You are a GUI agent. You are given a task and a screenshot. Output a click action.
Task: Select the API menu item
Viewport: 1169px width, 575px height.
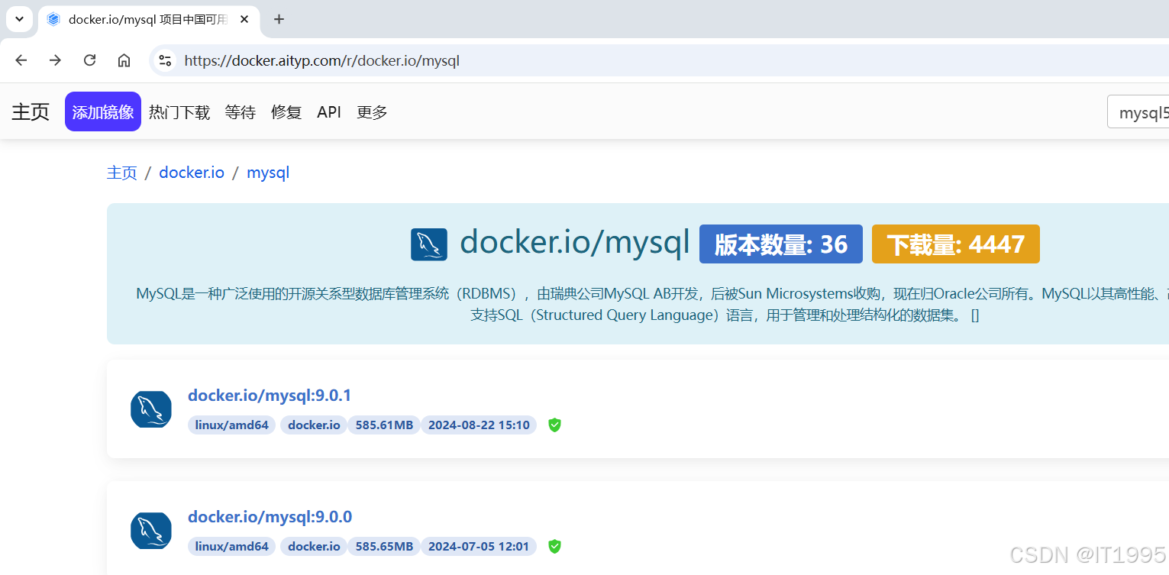[329, 112]
